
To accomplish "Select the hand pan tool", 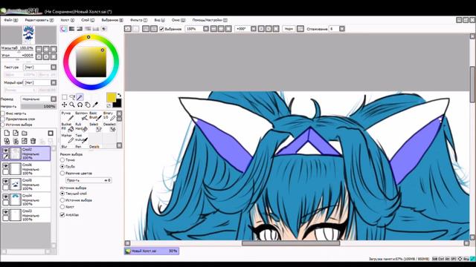I will click(88, 105).
